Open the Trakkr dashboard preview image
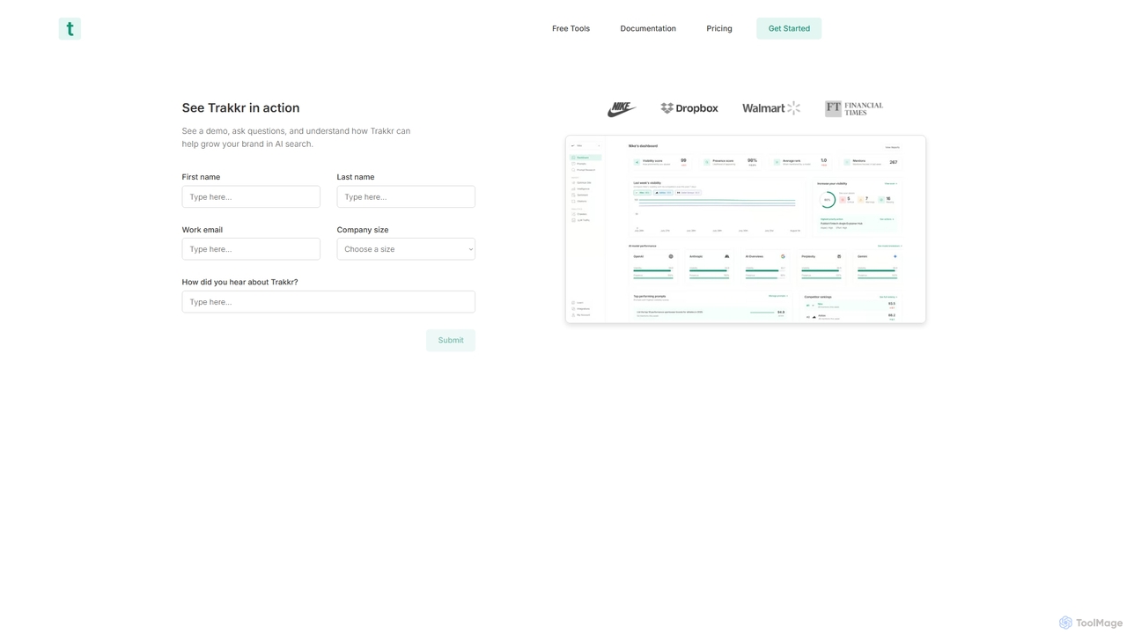The height and width of the screenshot is (634, 1127). click(746, 229)
